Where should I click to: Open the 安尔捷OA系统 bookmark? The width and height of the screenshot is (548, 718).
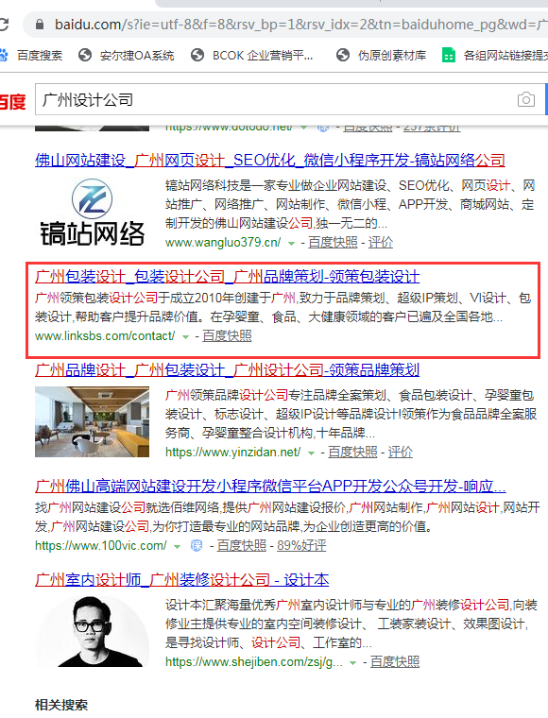click(126, 56)
